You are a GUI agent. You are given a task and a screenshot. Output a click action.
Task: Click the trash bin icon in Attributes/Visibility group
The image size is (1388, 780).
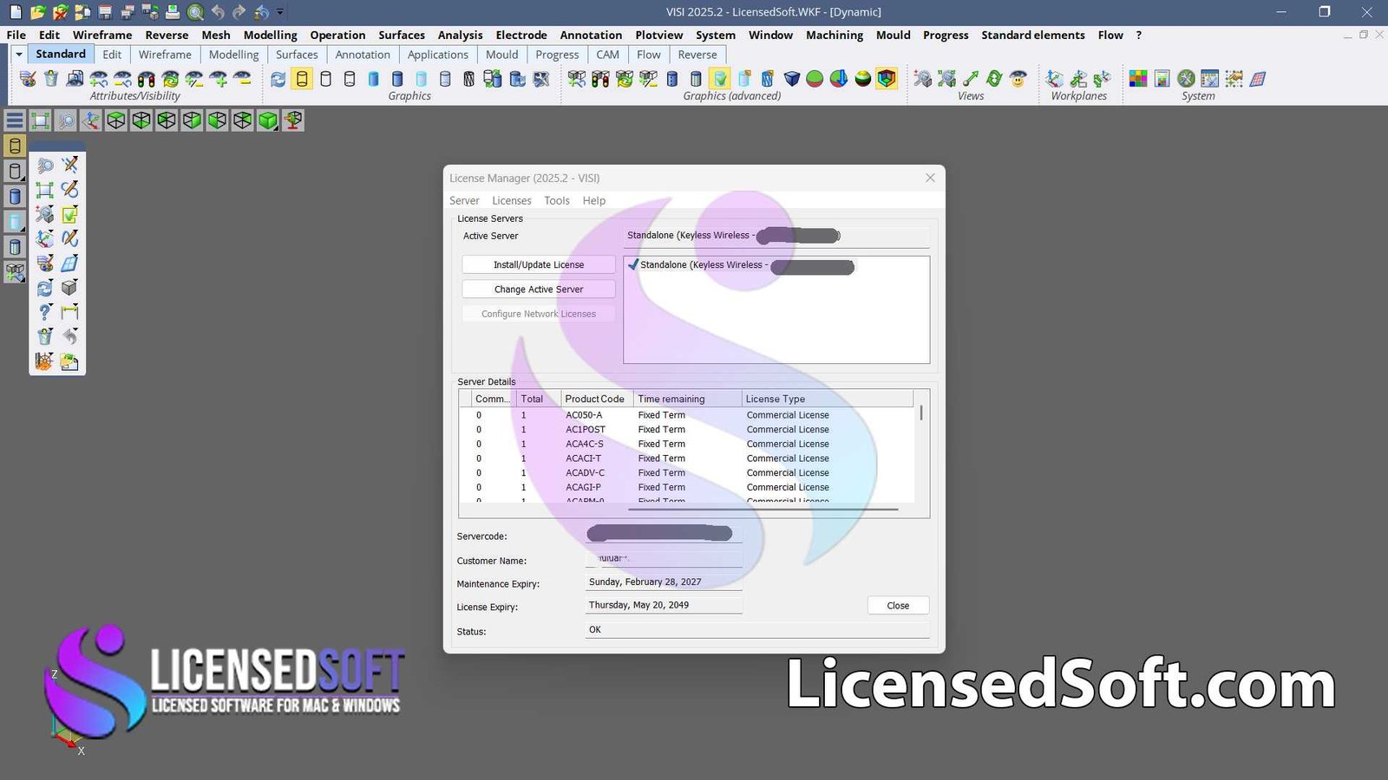(51, 79)
